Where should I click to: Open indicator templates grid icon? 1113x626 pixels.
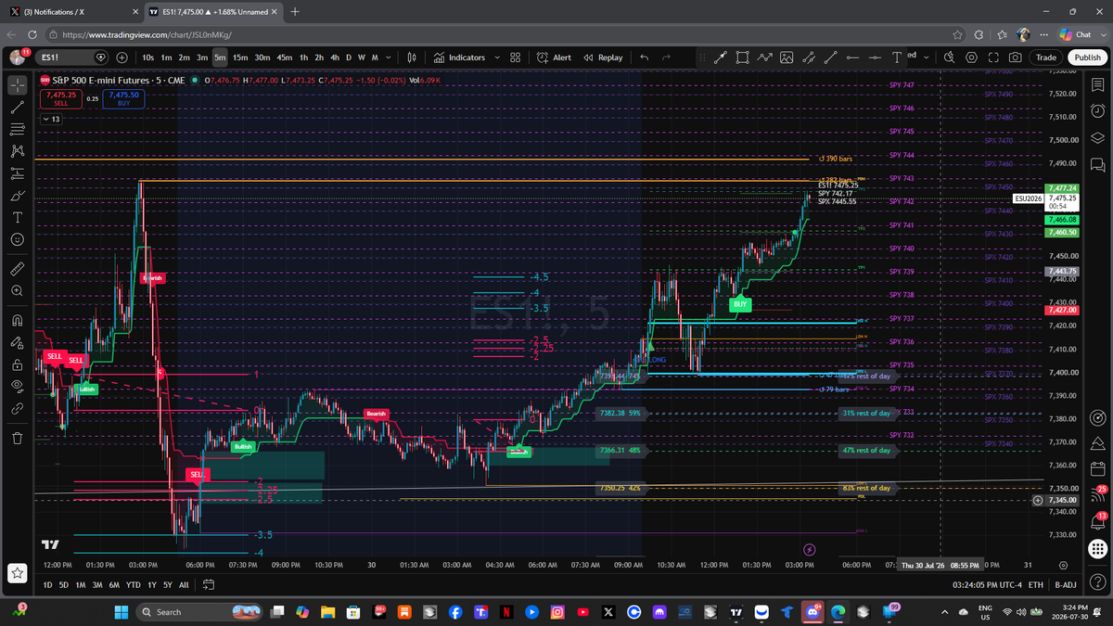click(x=517, y=57)
